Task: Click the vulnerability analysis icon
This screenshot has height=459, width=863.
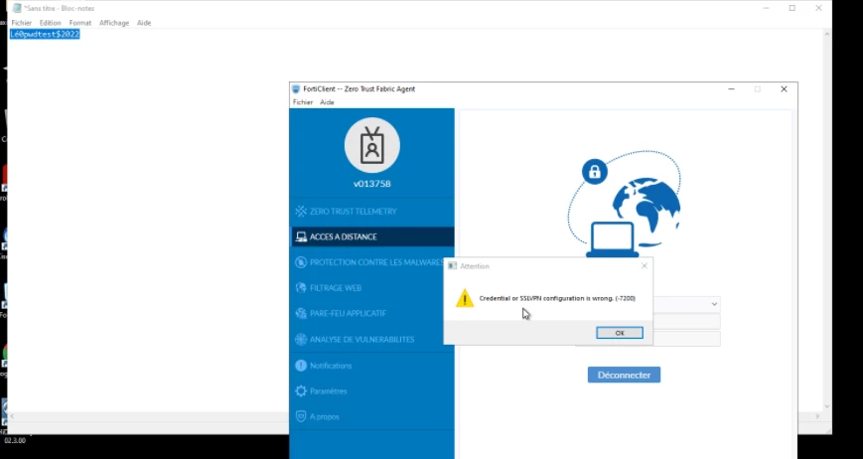Action: (301, 340)
